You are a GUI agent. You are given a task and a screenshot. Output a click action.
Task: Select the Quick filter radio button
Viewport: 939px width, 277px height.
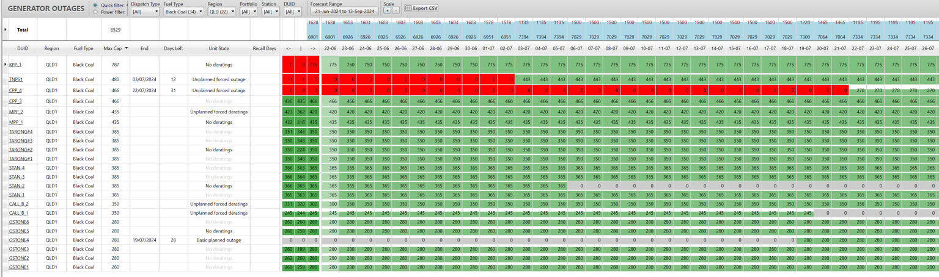pos(95,5)
